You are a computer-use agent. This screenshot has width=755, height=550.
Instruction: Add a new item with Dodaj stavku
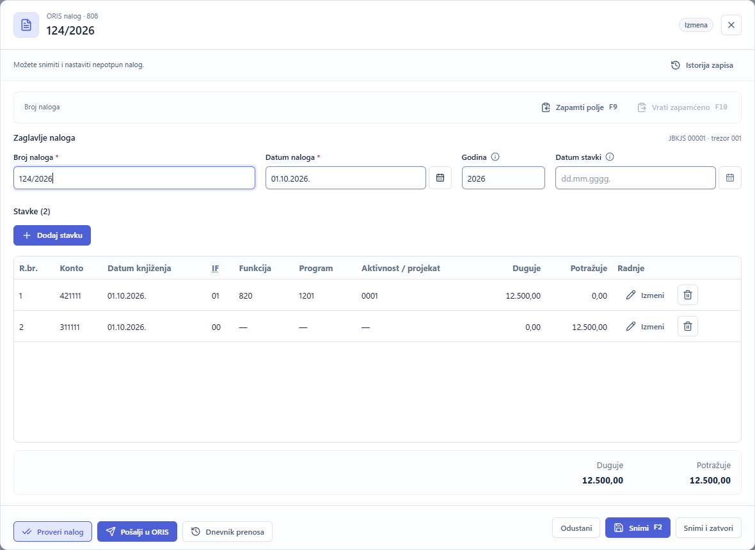pyautogui.click(x=52, y=235)
